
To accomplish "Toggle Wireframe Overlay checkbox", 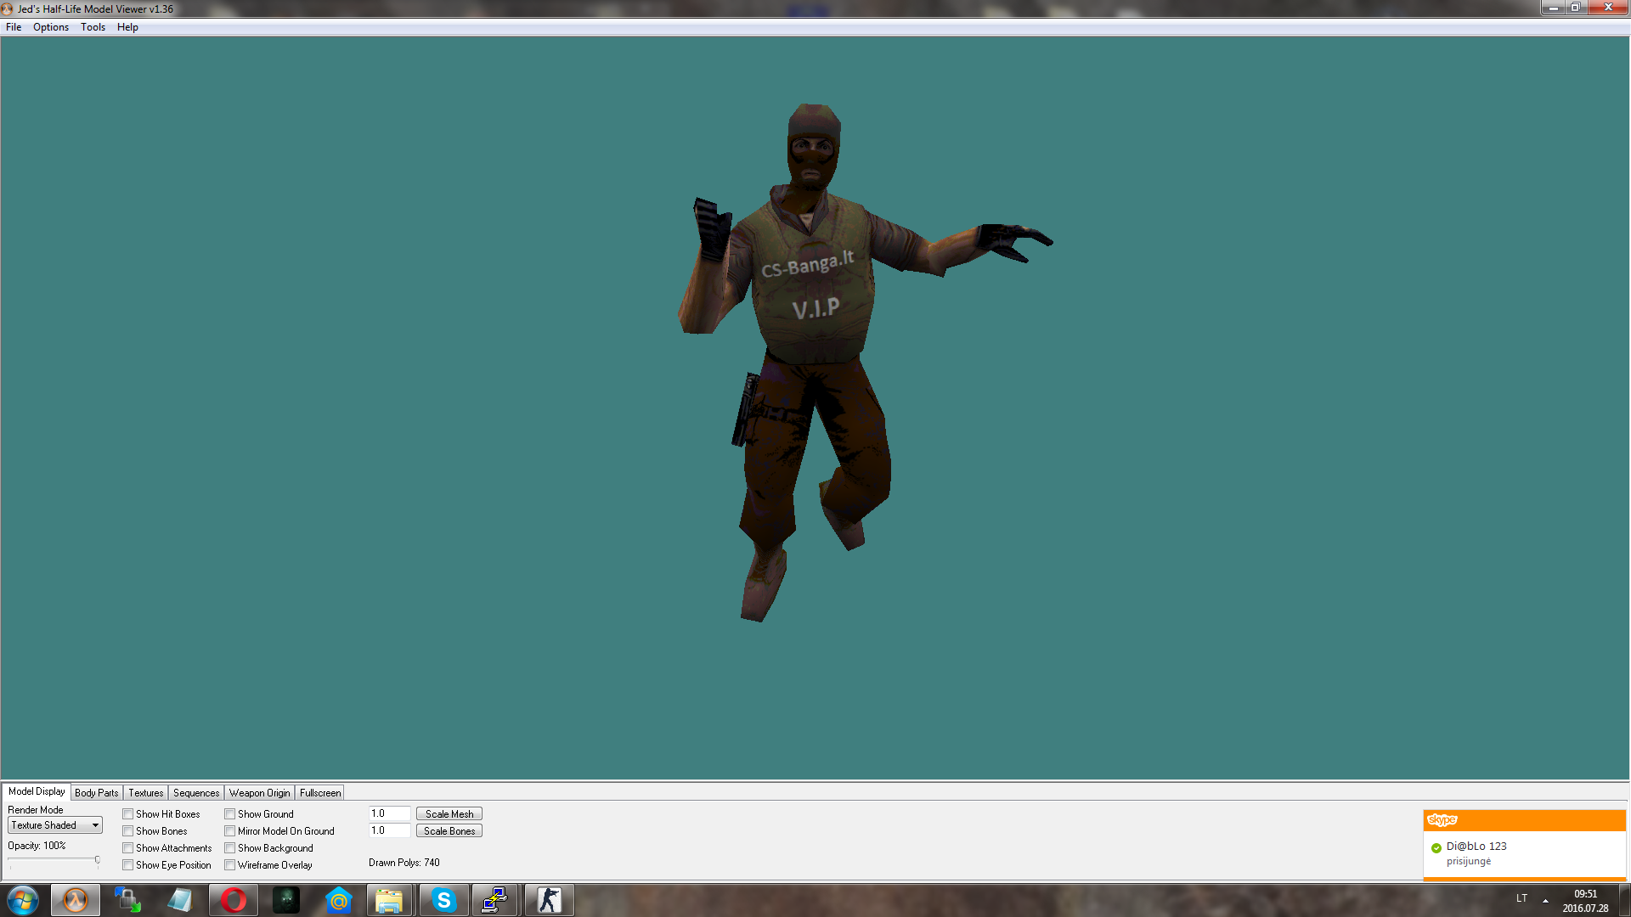I will [x=229, y=865].
